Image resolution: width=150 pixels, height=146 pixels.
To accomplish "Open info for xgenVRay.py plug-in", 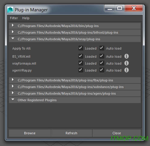I will 127,70.
